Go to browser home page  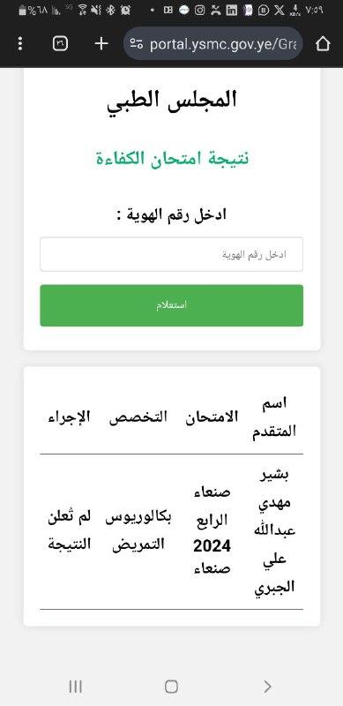pyautogui.click(x=323, y=43)
